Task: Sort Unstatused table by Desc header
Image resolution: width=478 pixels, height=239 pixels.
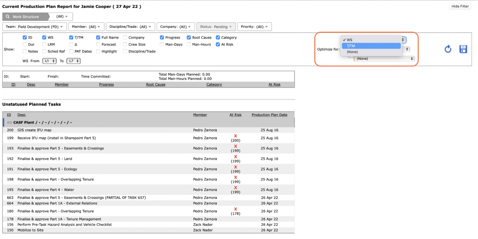Action: (21, 115)
